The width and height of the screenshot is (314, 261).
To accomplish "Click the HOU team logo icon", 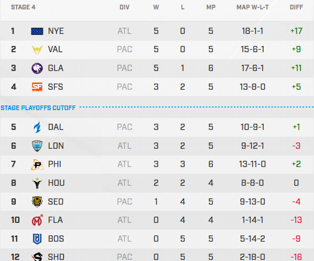I will 38,183.
